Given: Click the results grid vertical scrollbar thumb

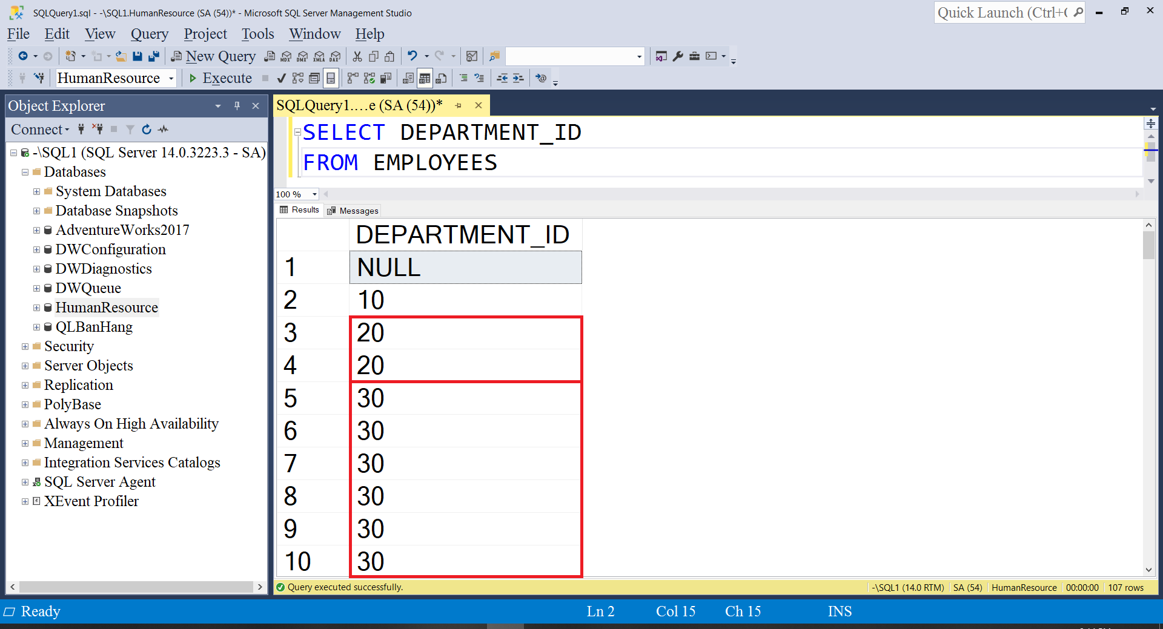Looking at the screenshot, I should (1148, 245).
